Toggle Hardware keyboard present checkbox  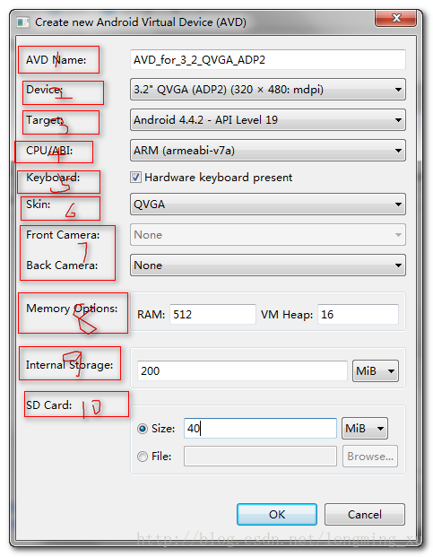click(x=135, y=177)
